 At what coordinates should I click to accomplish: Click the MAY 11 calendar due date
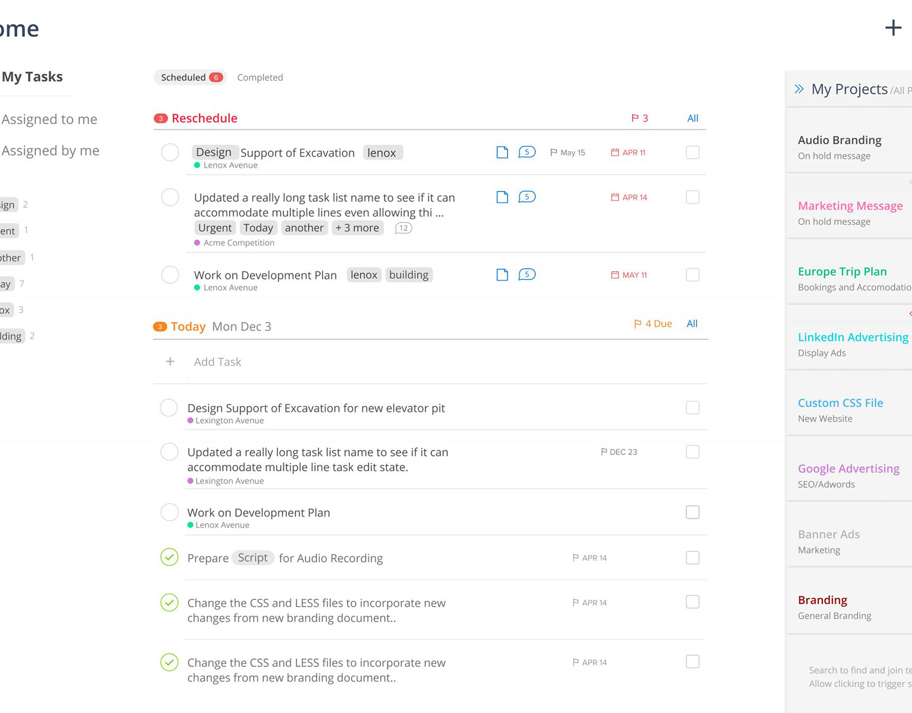pyautogui.click(x=629, y=275)
